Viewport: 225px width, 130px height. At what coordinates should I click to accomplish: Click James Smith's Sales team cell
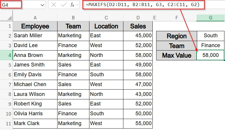pos(73,65)
